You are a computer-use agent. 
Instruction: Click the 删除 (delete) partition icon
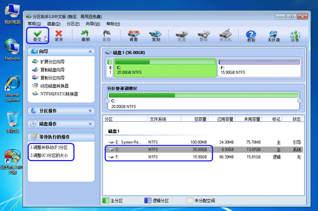[x=203, y=36]
